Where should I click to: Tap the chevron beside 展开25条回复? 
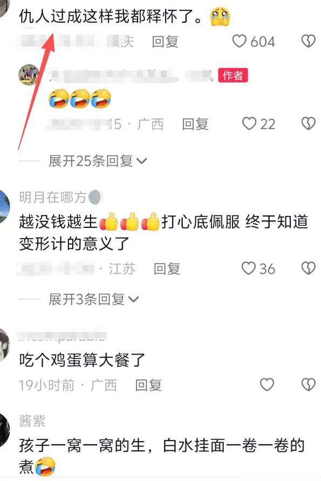point(141,161)
